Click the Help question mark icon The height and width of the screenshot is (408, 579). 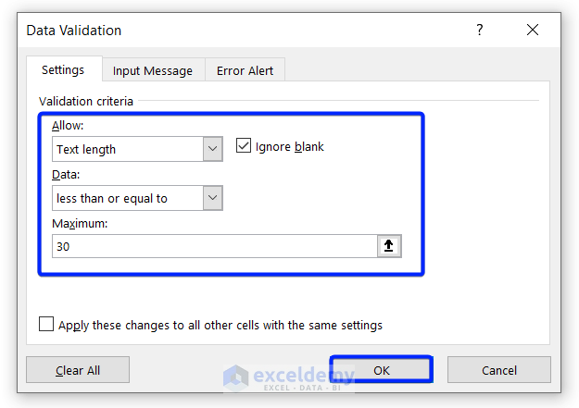pos(479,31)
